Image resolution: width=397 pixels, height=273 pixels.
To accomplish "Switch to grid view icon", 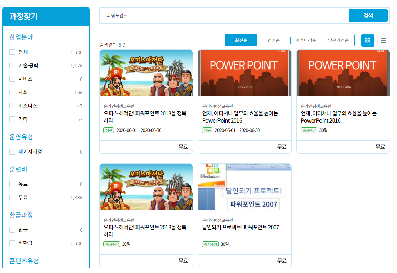I will pyautogui.click(x=367, y=41).
